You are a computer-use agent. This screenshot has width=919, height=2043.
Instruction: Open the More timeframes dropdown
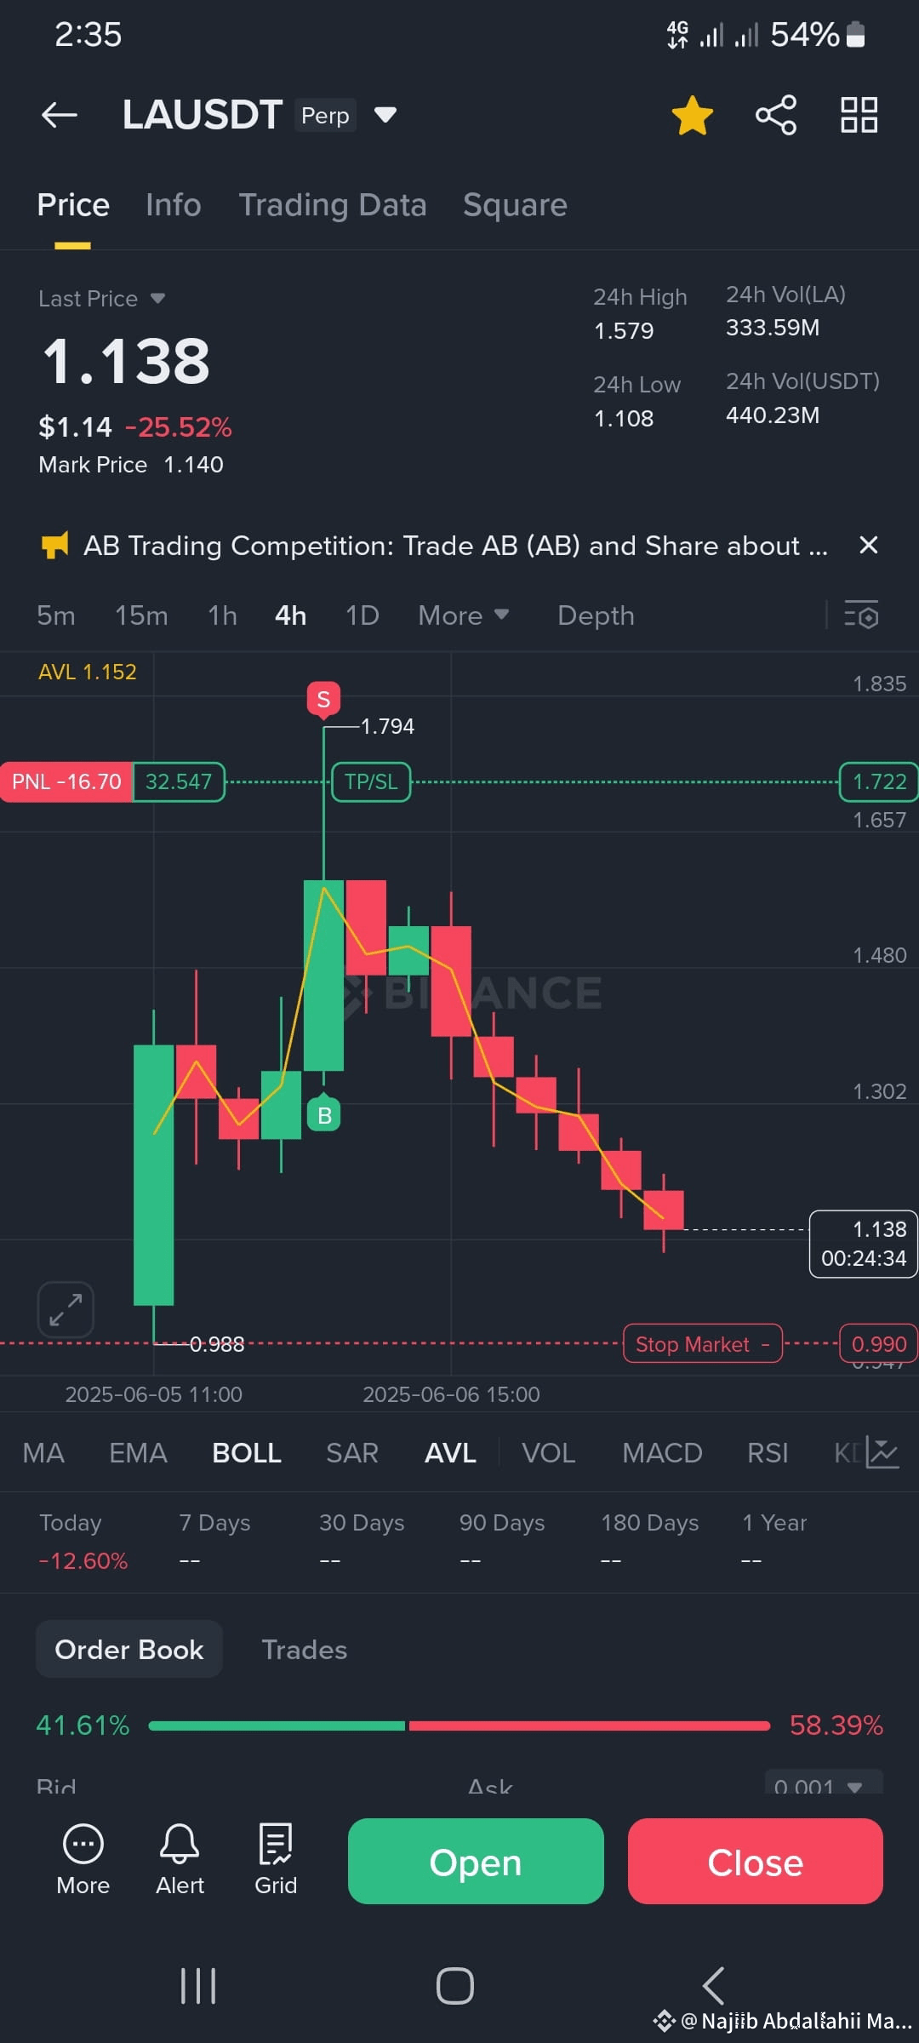click(x=464, y=615)
